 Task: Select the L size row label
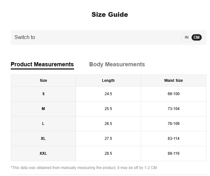tap(44, 124)
